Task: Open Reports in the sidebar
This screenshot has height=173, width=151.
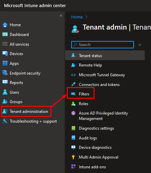Action: 16,83
